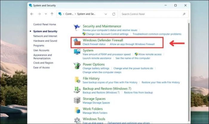This screenshot has height=124, width=209.
Task: Click the System monitor icon
Action: 77,52
